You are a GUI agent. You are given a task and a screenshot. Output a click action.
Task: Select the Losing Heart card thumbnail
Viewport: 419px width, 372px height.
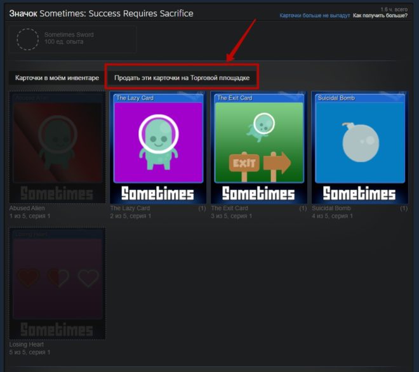[57, 284]
